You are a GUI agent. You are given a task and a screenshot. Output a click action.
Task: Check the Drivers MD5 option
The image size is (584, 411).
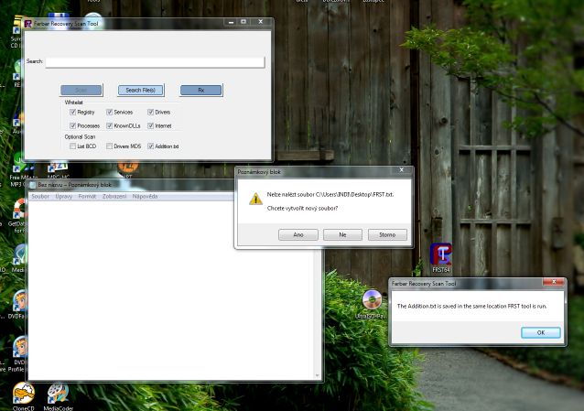(110, 146)
